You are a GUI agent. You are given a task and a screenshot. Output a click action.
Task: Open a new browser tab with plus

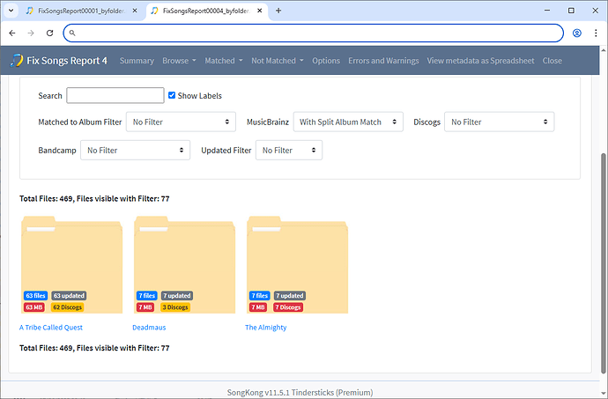(x=278, y=11)
